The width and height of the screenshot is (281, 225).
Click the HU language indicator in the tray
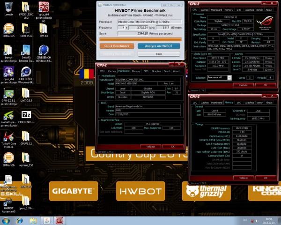pos(245,220)
